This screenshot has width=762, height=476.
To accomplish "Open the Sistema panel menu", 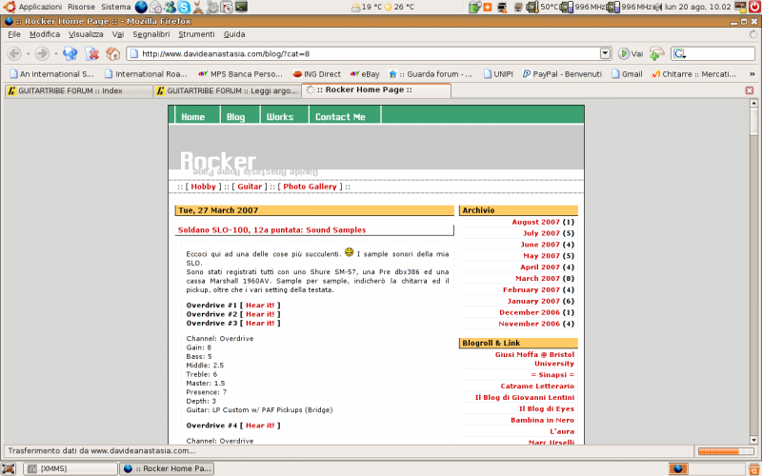I will (115, 7).
